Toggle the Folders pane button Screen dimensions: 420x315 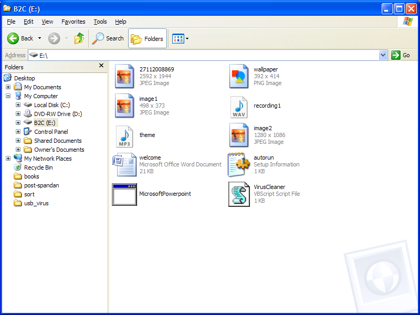148,38
